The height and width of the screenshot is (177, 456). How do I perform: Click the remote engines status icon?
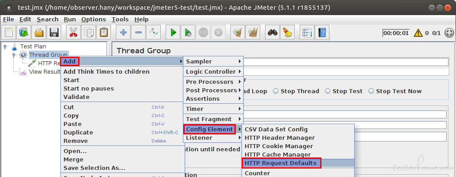pyautogui.click(x=449, y=33)
